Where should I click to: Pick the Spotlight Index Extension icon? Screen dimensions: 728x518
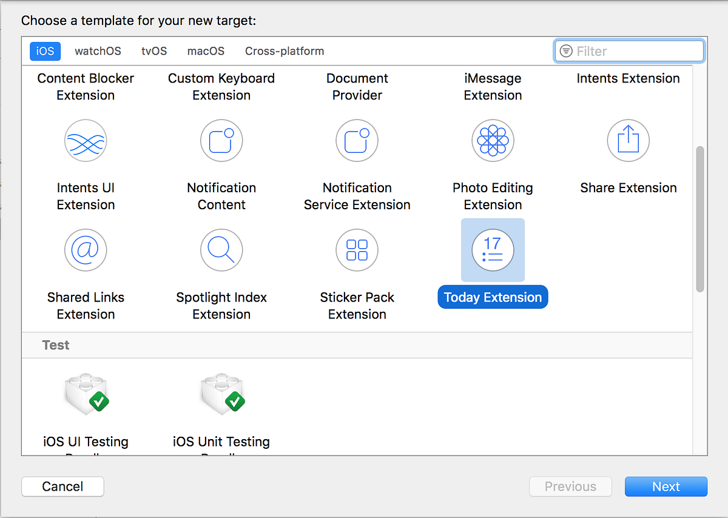[221, 250]
